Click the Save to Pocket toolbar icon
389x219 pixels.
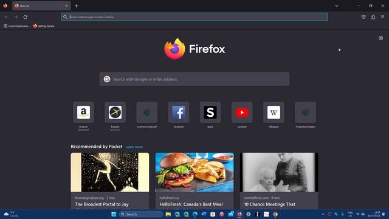(363, 17)
